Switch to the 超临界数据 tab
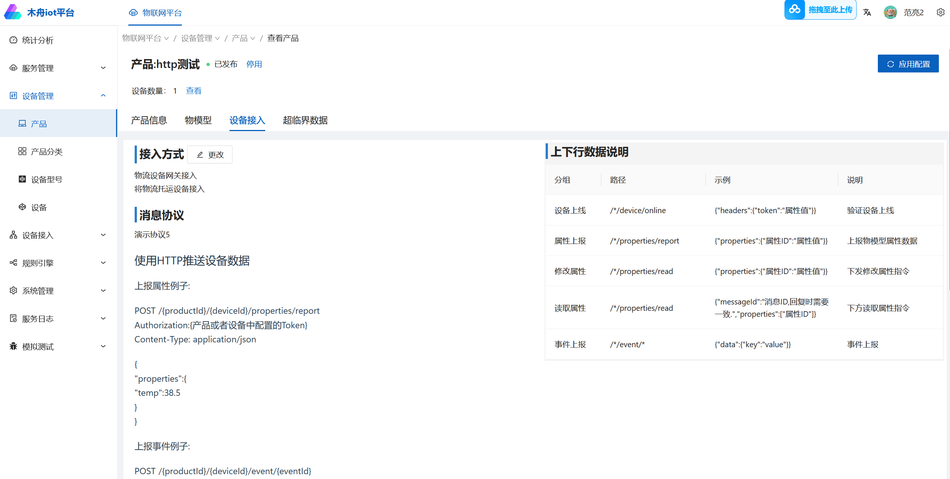Screen dimensions: 950x479 (x=305, y=120)
